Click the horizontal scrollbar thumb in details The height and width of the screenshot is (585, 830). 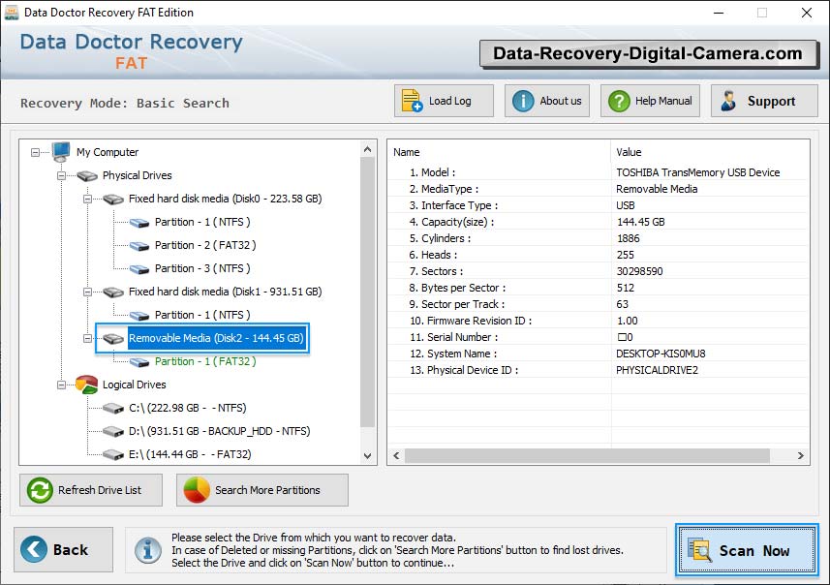587,455
